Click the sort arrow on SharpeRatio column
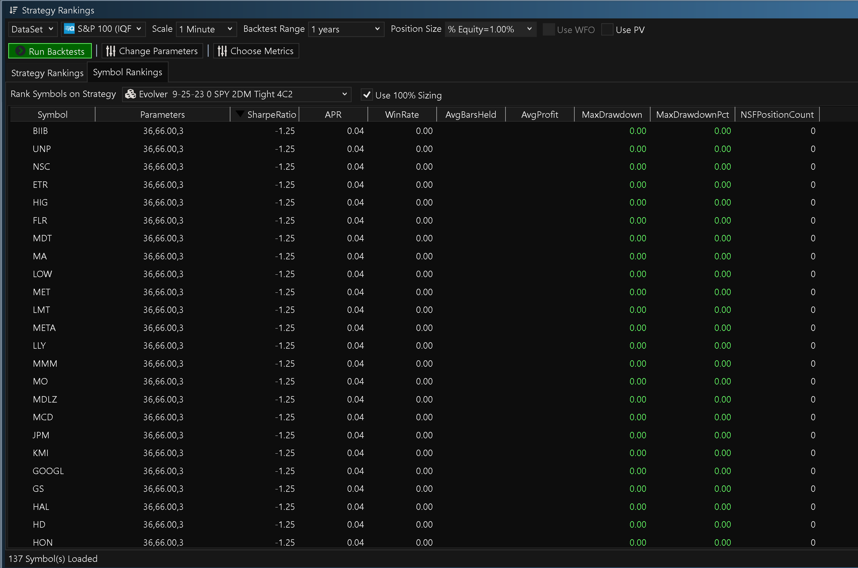The image size is (858, 568). point(240,114)
